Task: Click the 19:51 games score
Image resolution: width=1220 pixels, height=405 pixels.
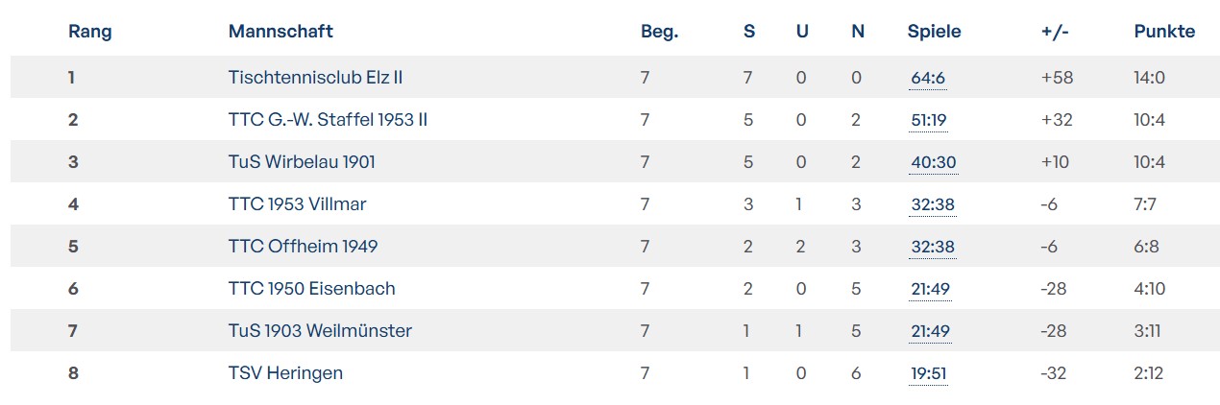Action: (930, 373)
